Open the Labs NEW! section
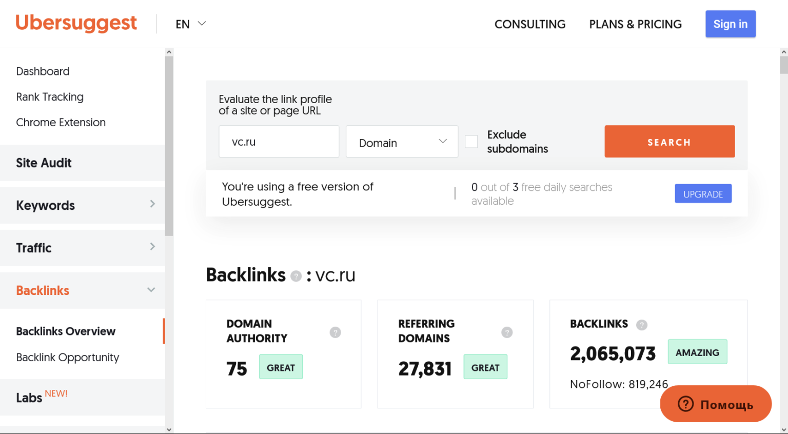 click(x=83, y=397)
